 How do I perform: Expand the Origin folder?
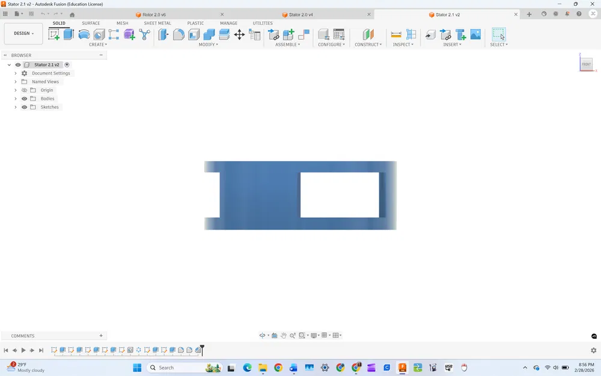(x=16, y=90)
